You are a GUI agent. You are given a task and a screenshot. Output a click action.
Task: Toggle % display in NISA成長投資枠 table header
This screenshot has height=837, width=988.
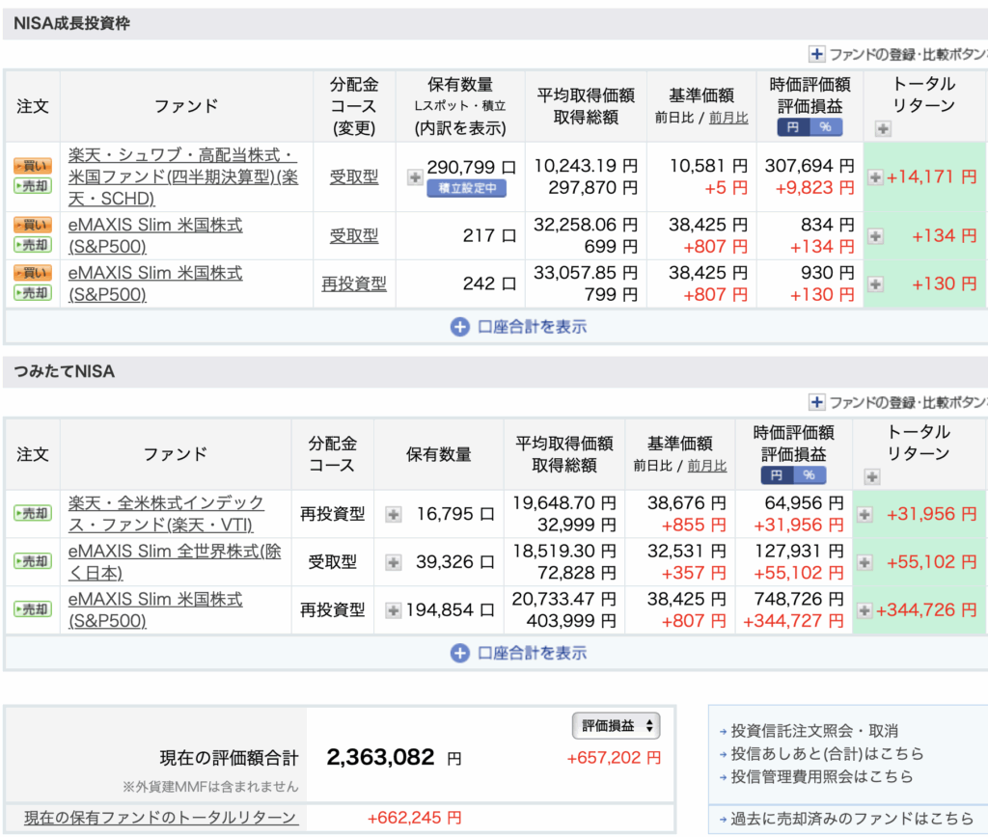[825, 127]
